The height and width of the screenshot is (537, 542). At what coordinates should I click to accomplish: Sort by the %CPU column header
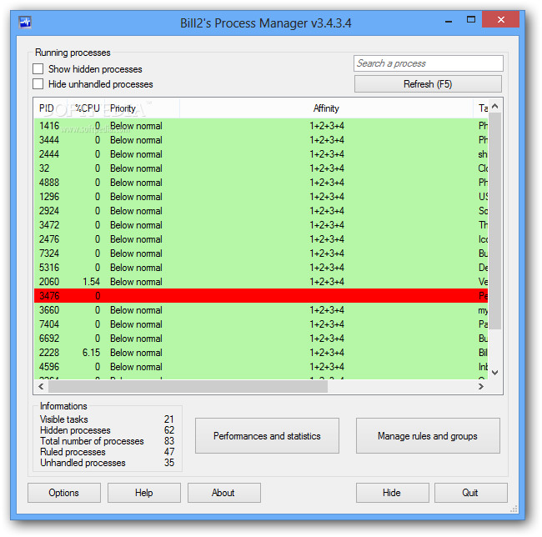pyautogui.click(x=87, y=108)
